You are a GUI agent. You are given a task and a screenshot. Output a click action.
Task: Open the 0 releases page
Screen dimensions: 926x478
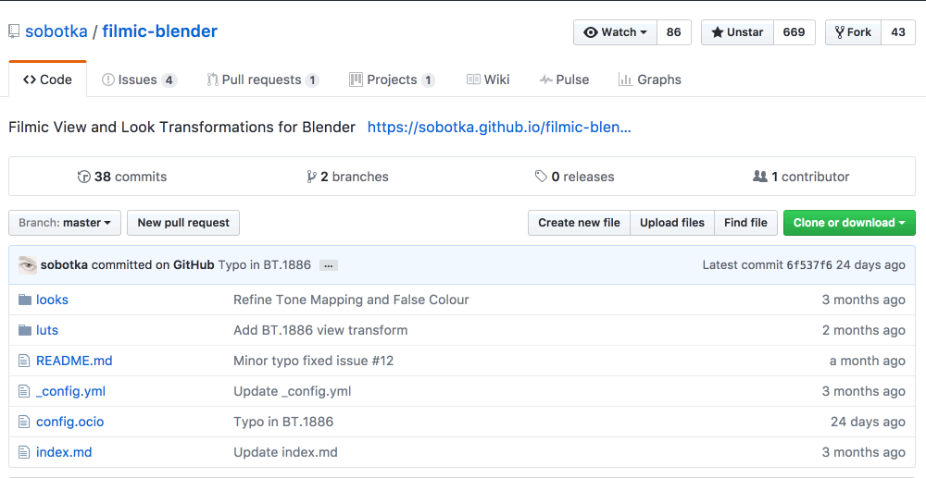[x=575, y=177]
